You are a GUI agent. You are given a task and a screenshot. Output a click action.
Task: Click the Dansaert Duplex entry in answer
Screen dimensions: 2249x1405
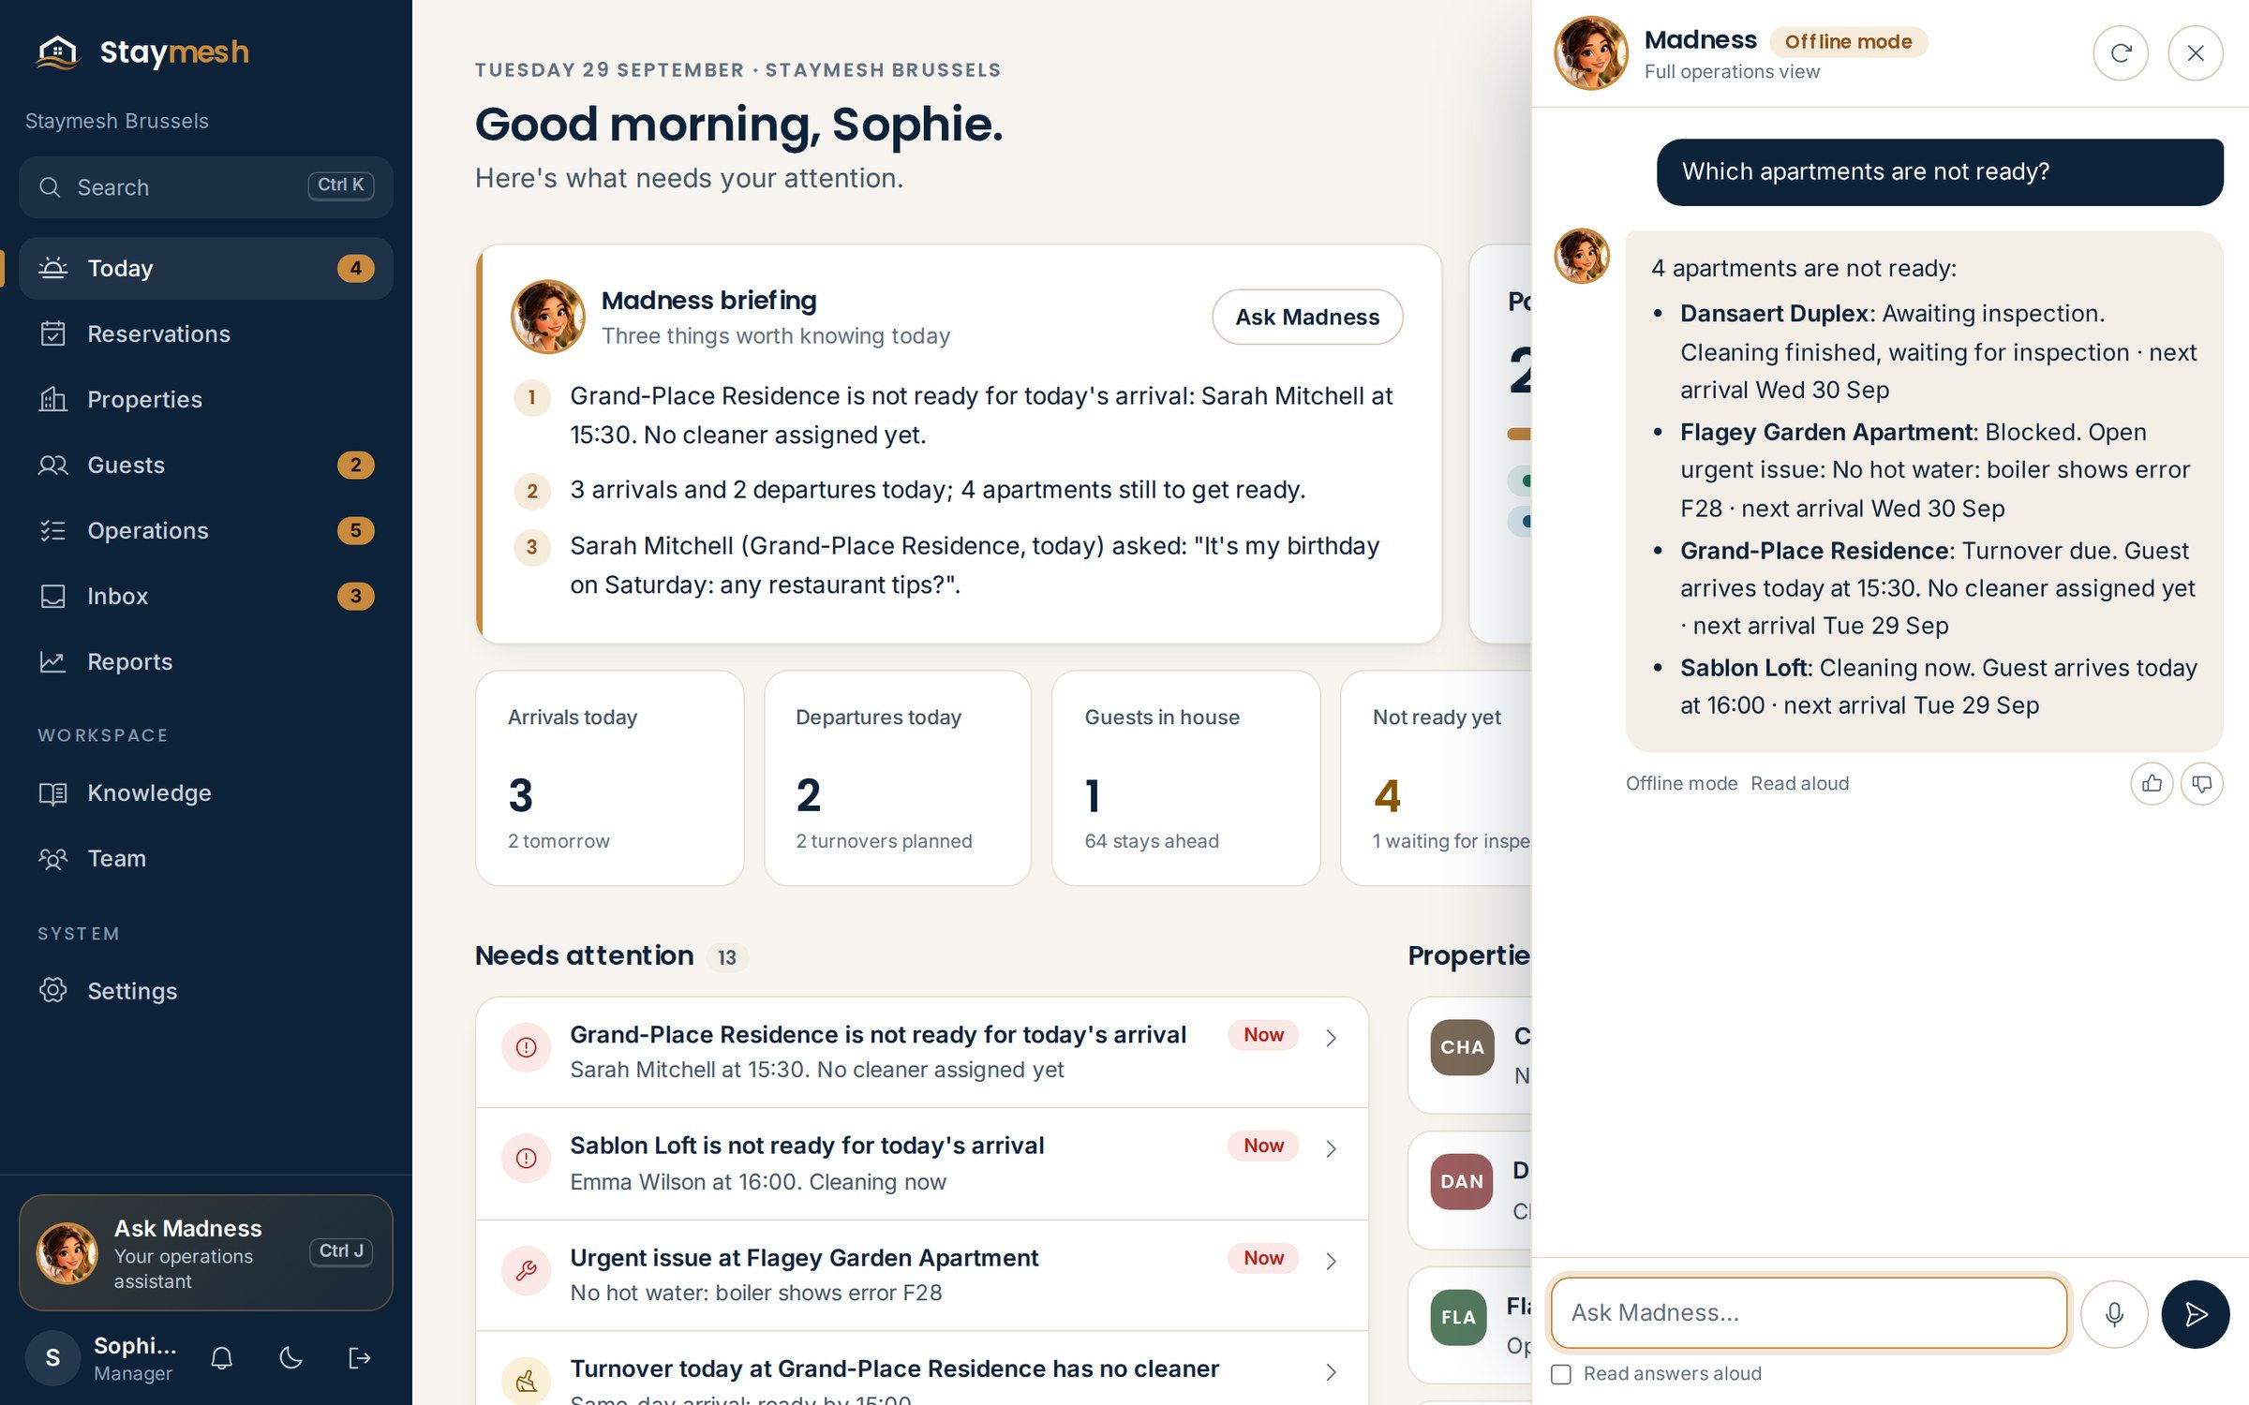1939,351
